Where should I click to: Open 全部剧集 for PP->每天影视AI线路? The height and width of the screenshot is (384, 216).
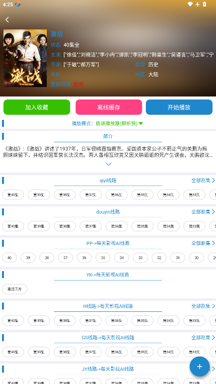[203, 243]
